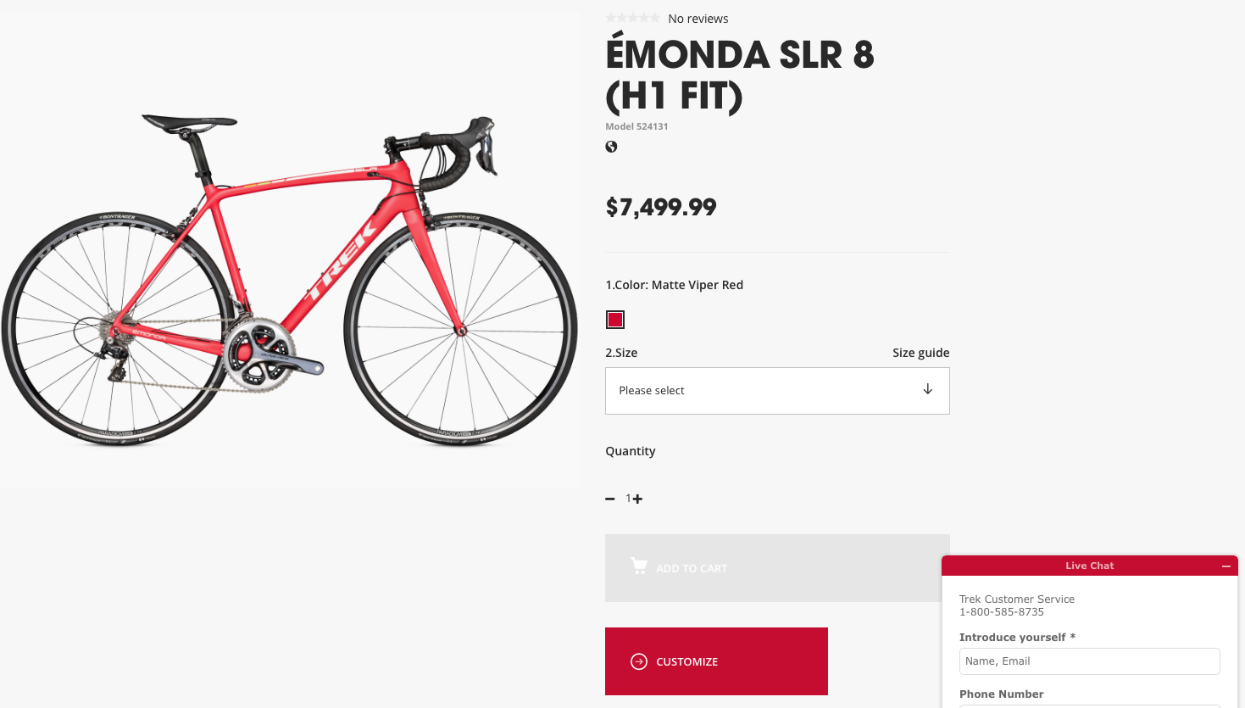Click the Customize button

pos(716,661)
